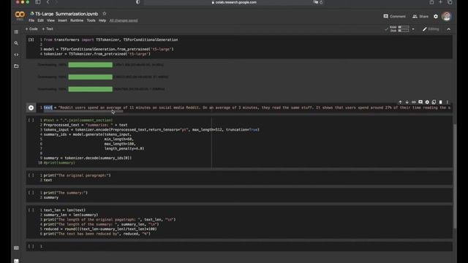Viewport: 468px width, 263px height.
Task: Open the user account avatar
Action: click(x=447, y=16)
